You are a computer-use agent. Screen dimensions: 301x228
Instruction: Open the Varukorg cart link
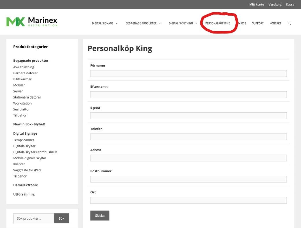tap(275, 4)
